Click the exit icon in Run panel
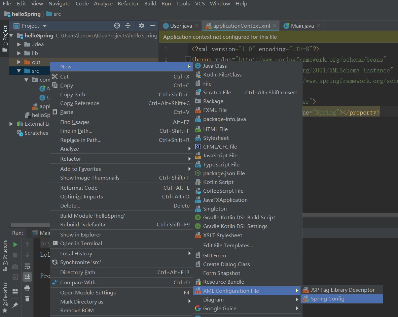 pos(15,277)
